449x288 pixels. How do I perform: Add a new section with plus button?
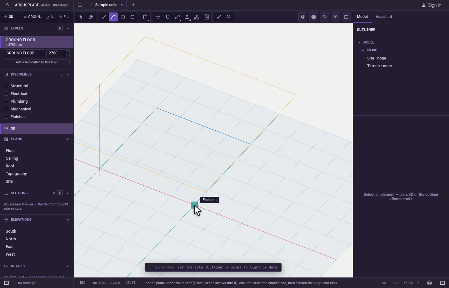click(60, 193)
